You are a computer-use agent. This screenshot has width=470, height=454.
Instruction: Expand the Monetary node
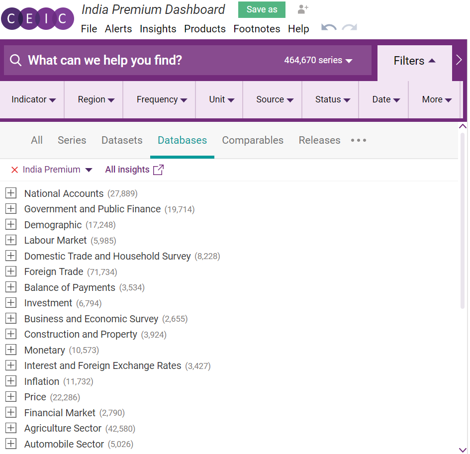[11, 350]
